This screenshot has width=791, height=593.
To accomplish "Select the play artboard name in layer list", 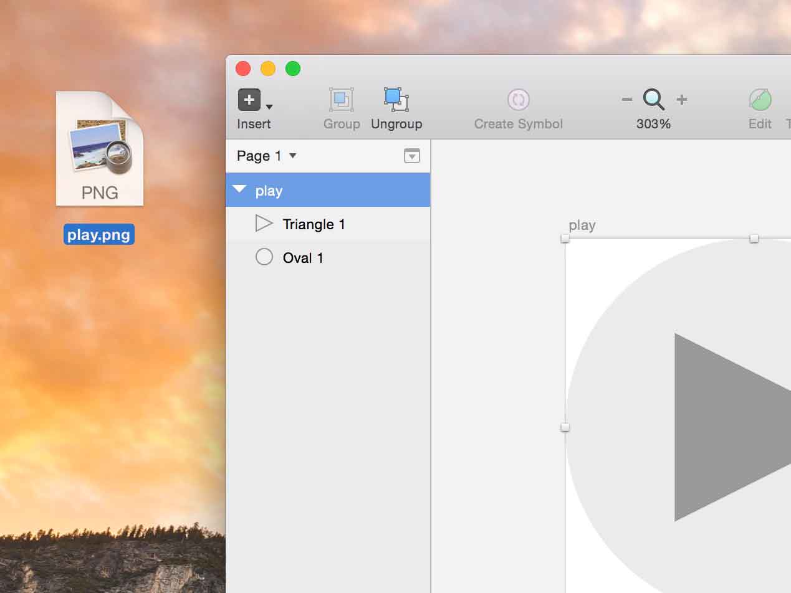I will pyautogui.click(x=269, y=191).
